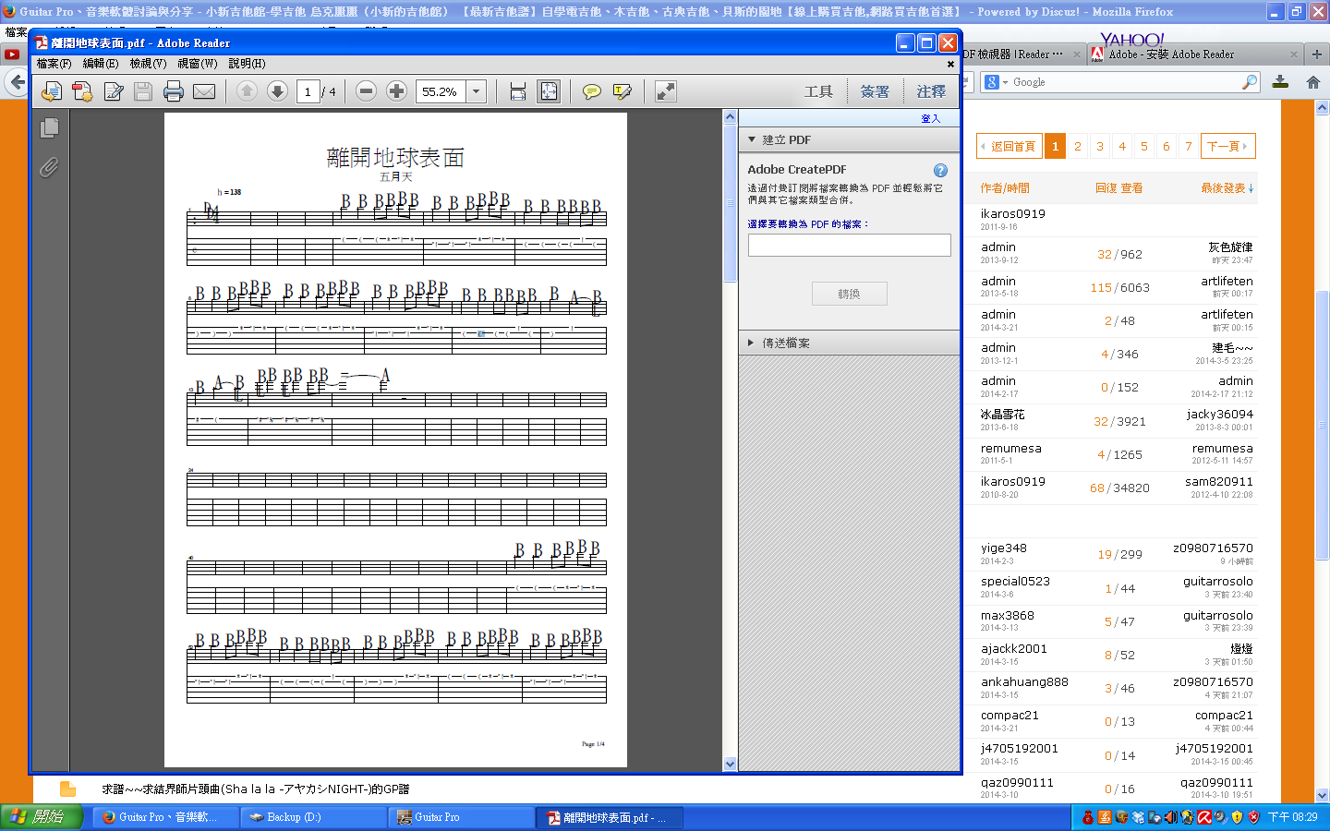
Task: Switch to the Adobe 安裝 Adobe Reader tab
Action: pos(1194,54)
